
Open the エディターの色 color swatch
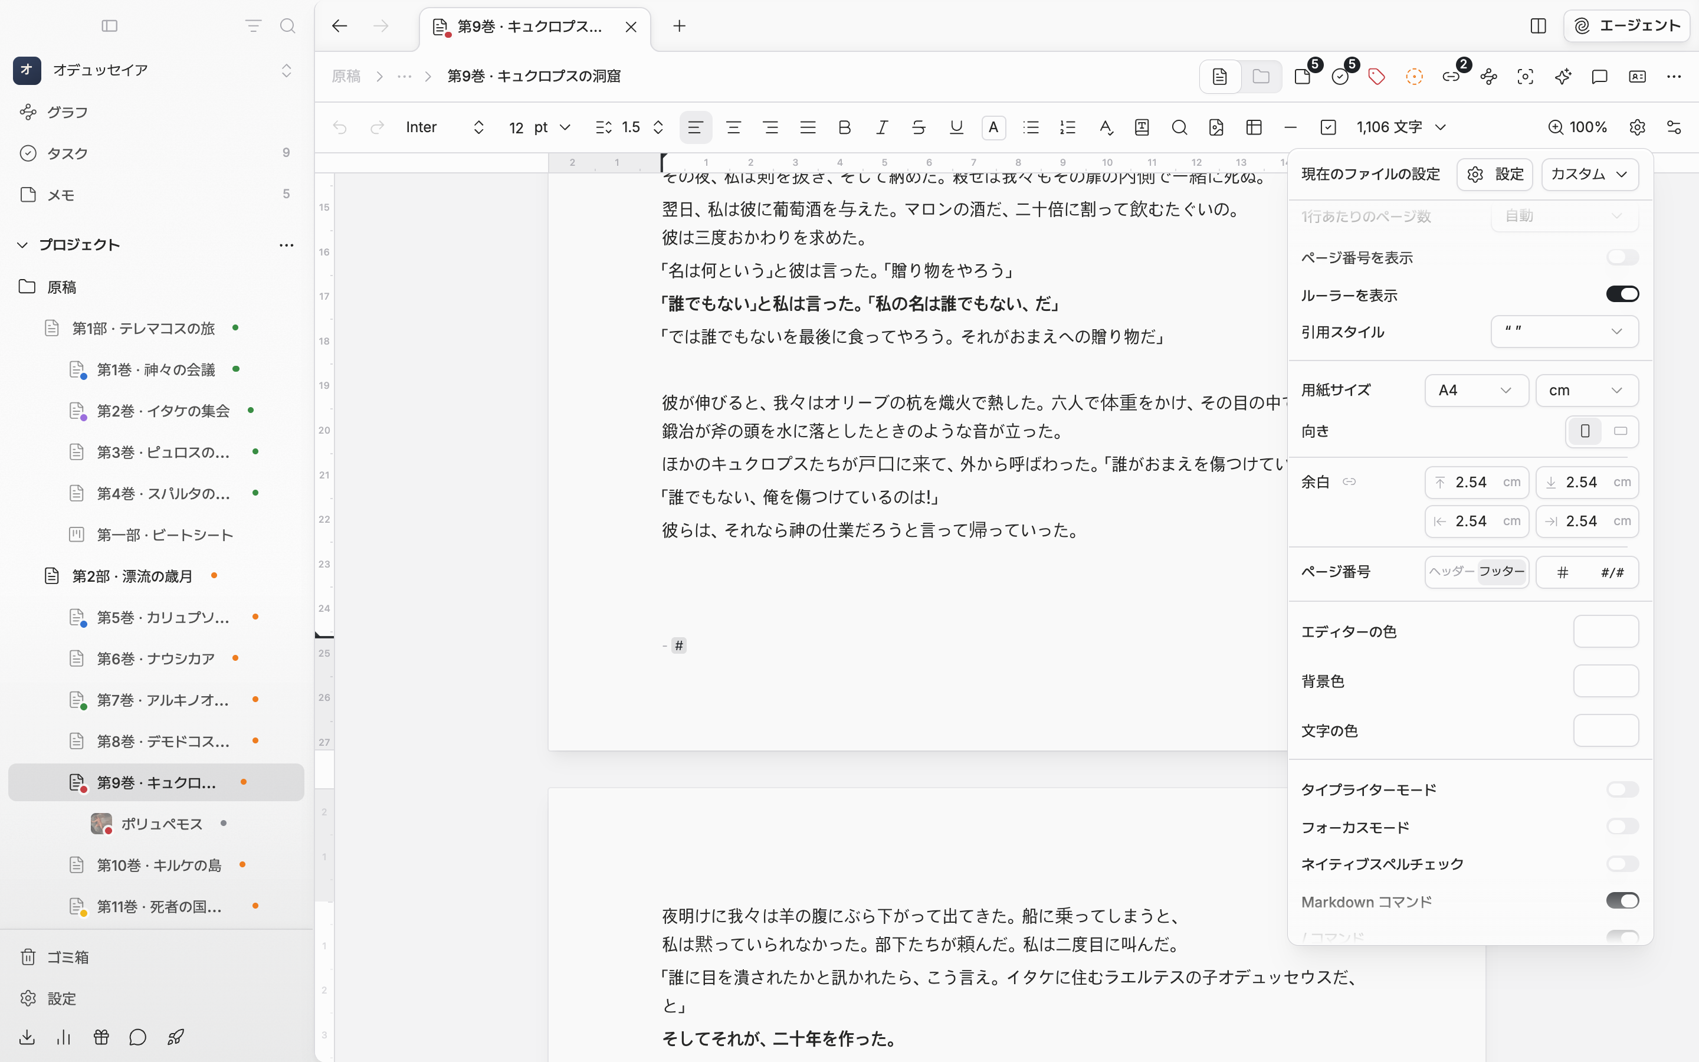1606,631
